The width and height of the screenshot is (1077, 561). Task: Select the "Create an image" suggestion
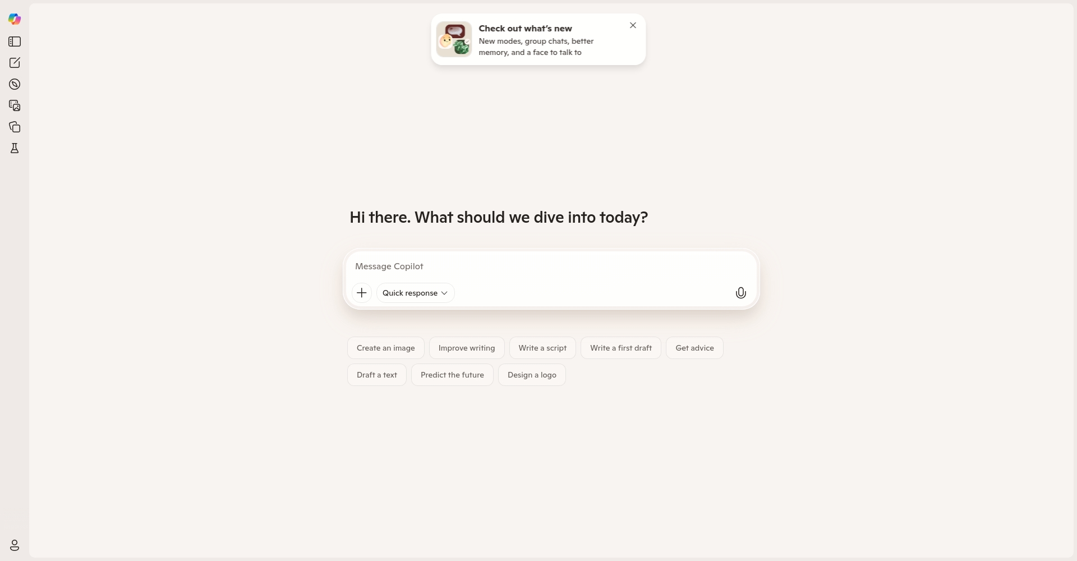pos(386,348)
